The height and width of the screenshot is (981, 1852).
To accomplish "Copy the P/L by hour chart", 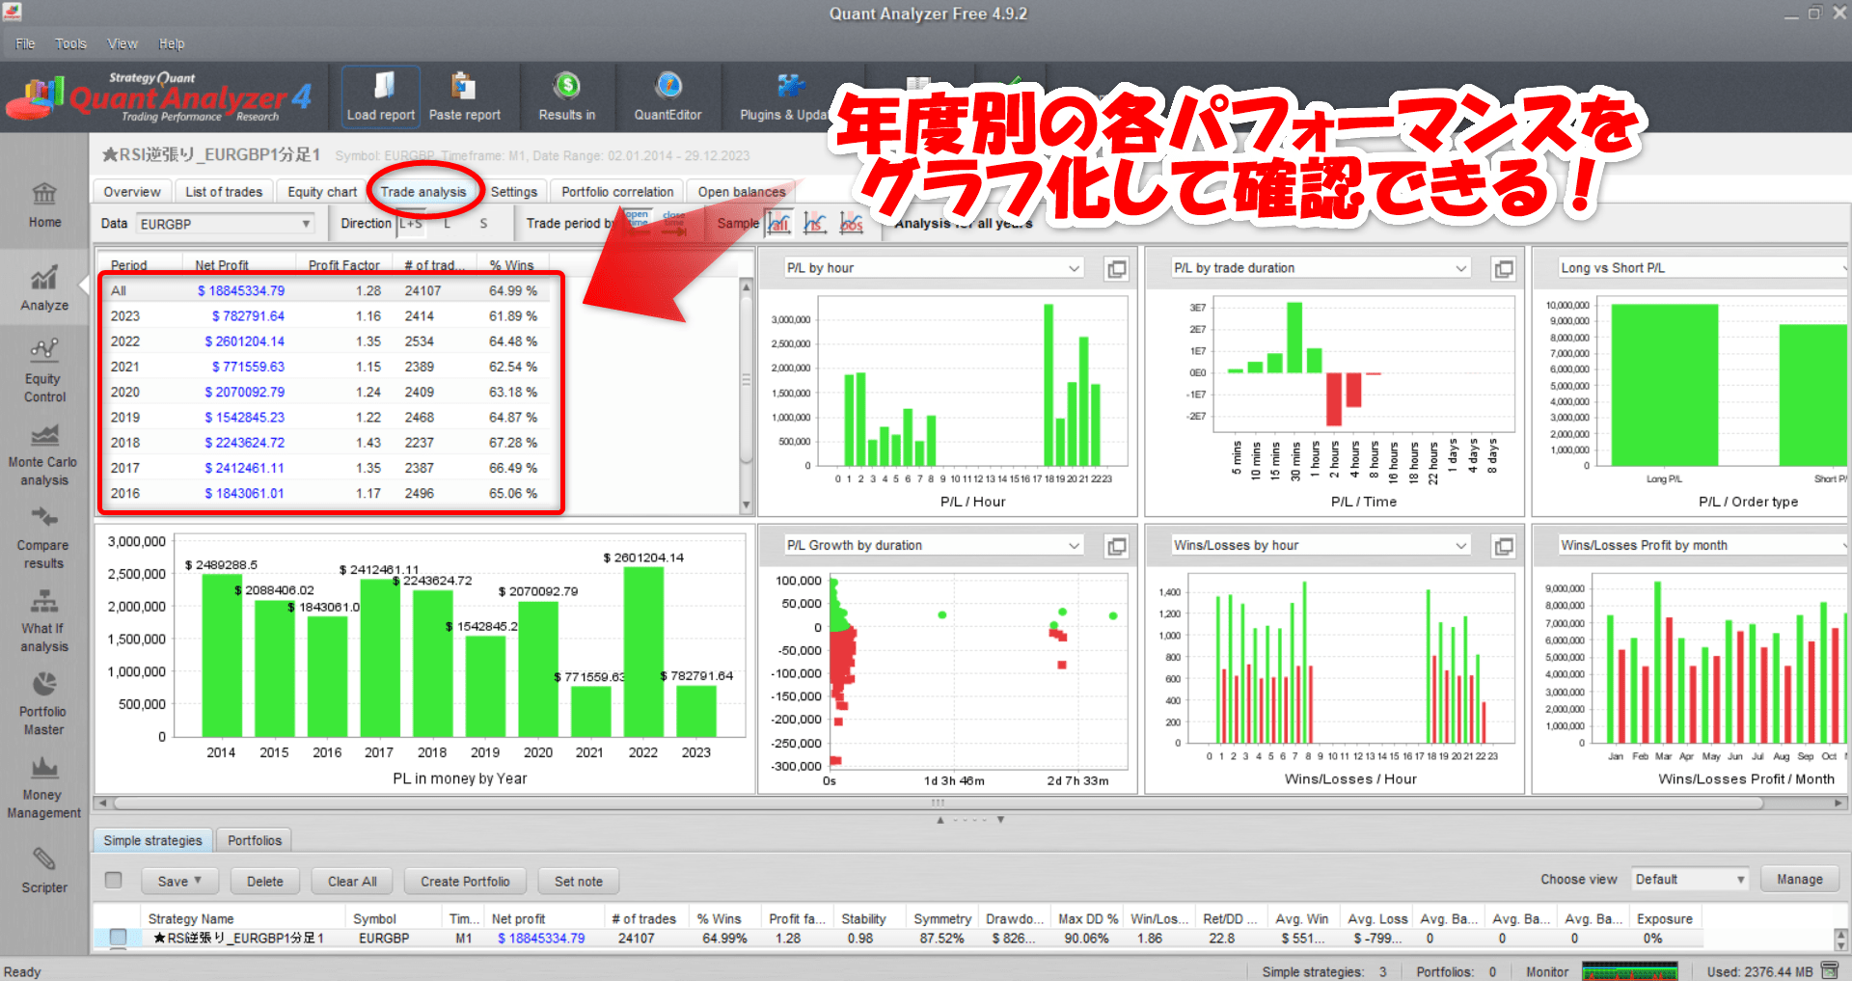I will [x=1116, y=268].
